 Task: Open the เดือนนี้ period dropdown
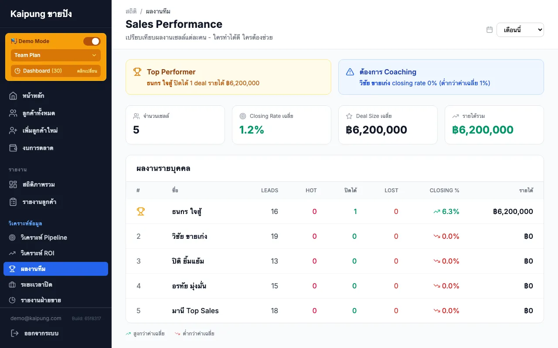(520, 30)
